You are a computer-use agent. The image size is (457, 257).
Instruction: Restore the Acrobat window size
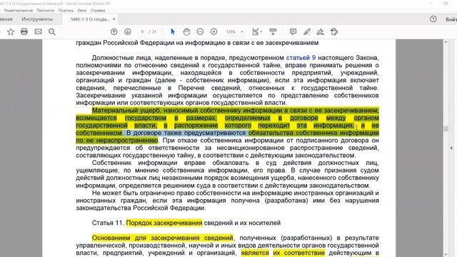[446, 4]
